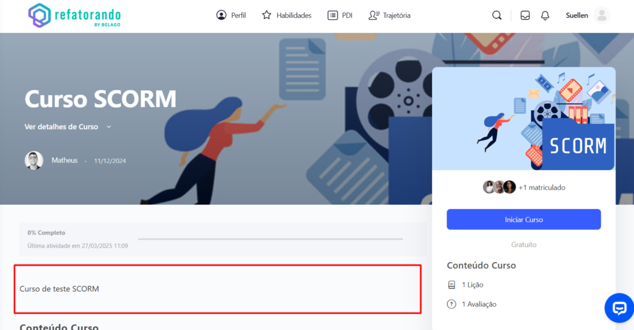
Task: Click the 0% Completo progress bar
Action: 270,239
